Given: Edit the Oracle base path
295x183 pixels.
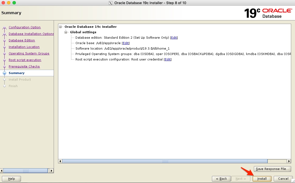Looking at the screenshot, I should tap(126, 43).
